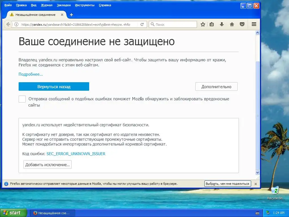Click into the Поиск search field

coord(173,24)
